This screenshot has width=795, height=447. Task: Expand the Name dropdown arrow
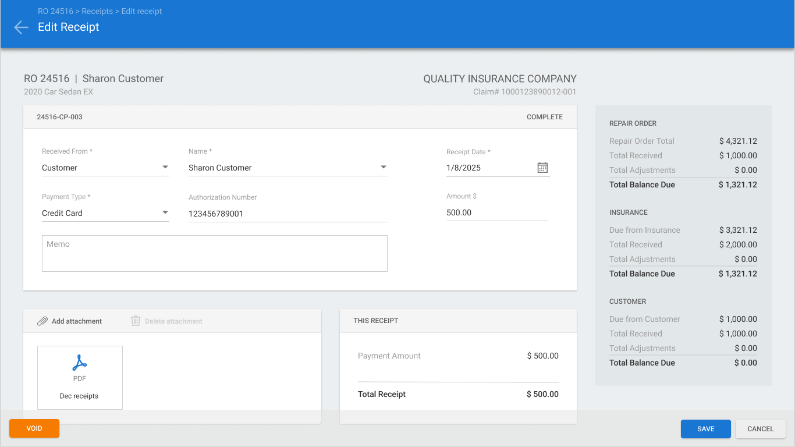384,168
